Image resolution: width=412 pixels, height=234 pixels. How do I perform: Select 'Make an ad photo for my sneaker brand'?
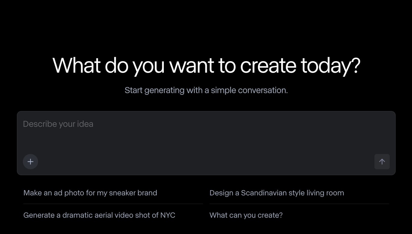coord(90,193)
